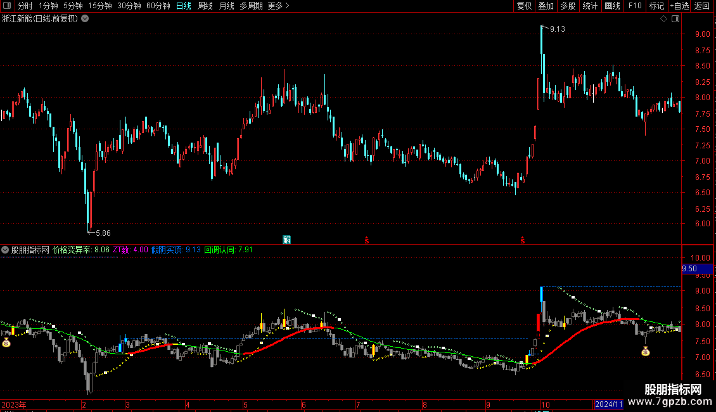Image resolution: width=716 pixels, height=412 pixels.
Task: Click the diamond icon in the chart's top-right corner
Action: coord(664,19)
